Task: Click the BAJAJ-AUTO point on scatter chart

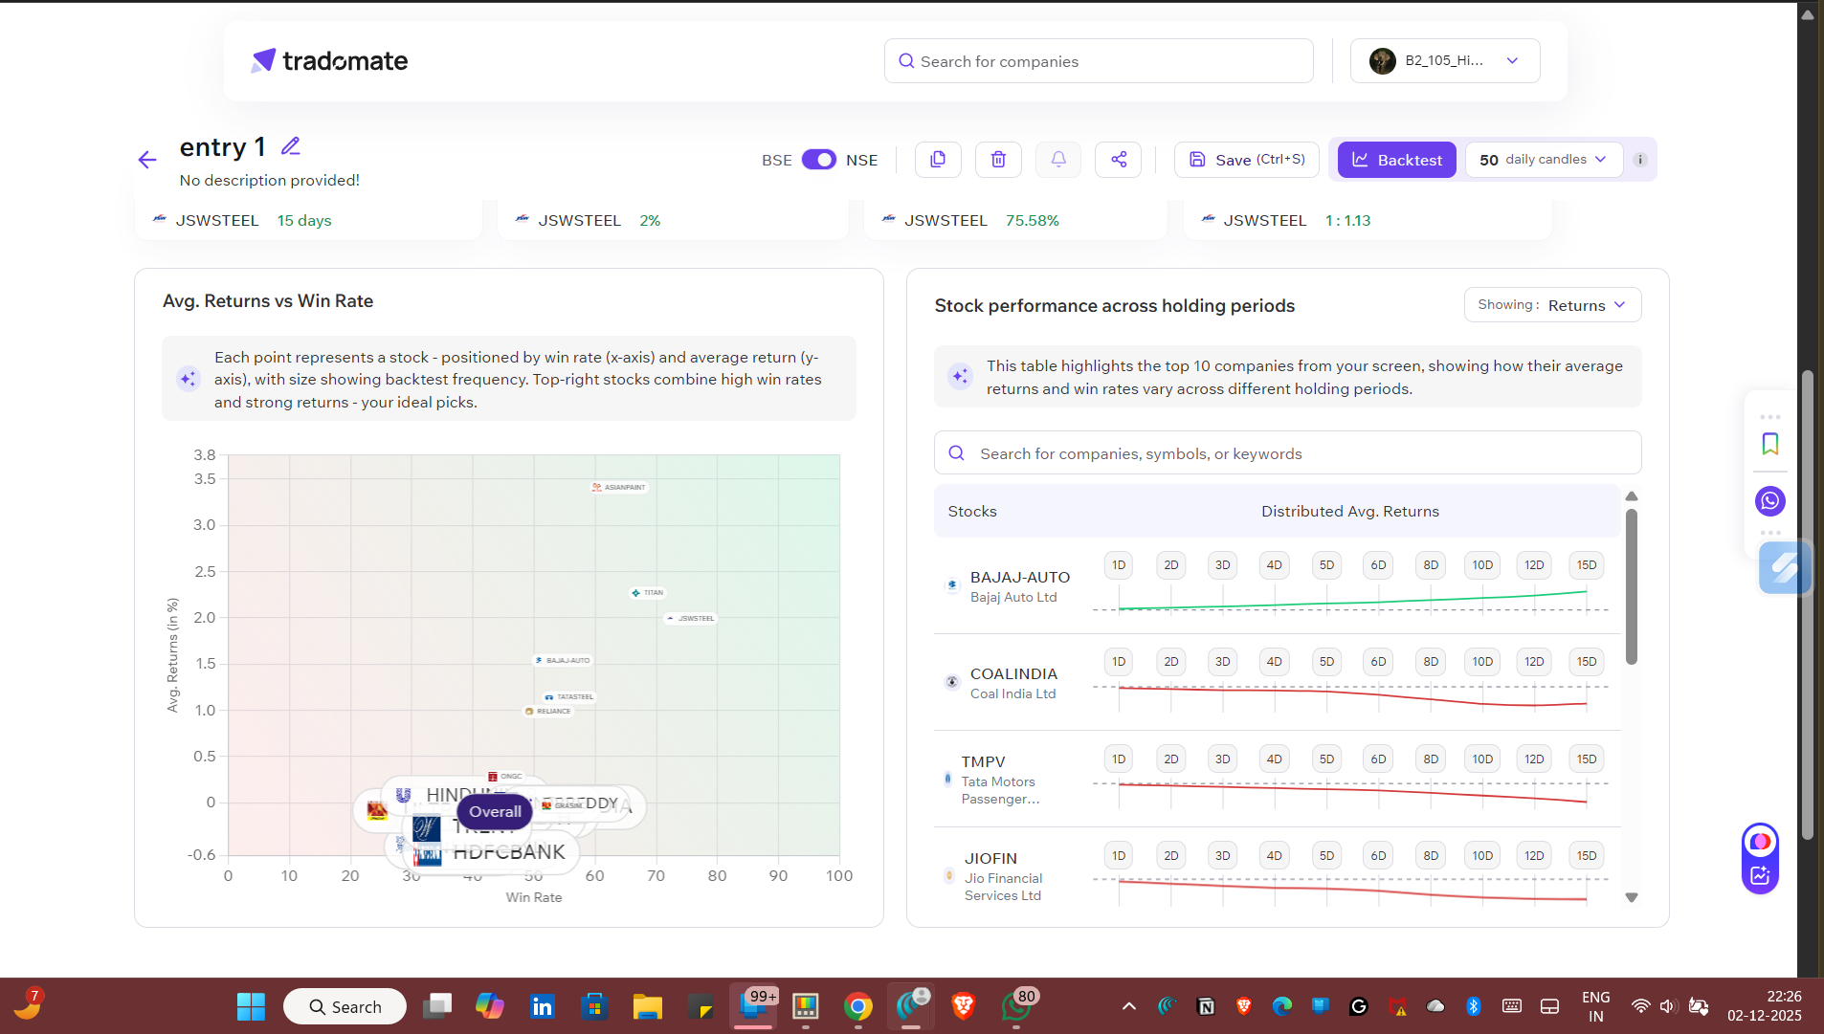Action: (563, 661)
